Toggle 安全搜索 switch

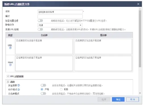(x=43, y=85)
